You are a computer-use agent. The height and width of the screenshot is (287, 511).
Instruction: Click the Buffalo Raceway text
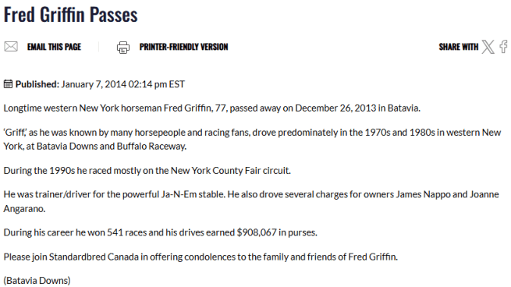tap(151, 147)
